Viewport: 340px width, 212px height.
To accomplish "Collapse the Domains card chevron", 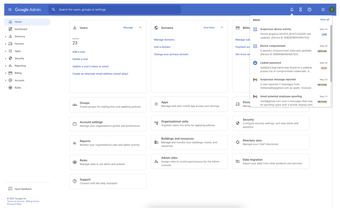I will point(222,27).
